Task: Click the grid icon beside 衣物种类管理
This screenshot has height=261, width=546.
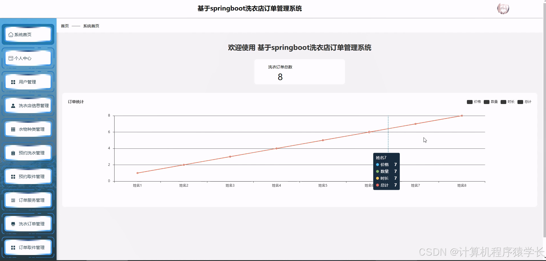Action: [x=13, y=129]
